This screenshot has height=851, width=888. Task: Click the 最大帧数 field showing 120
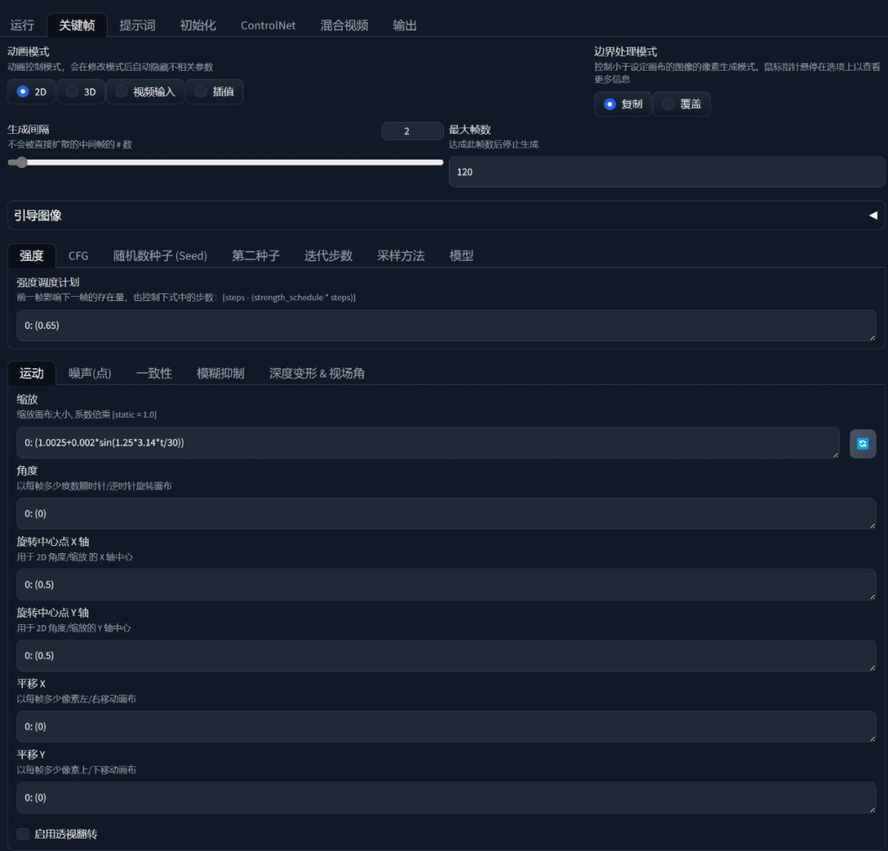667,172
